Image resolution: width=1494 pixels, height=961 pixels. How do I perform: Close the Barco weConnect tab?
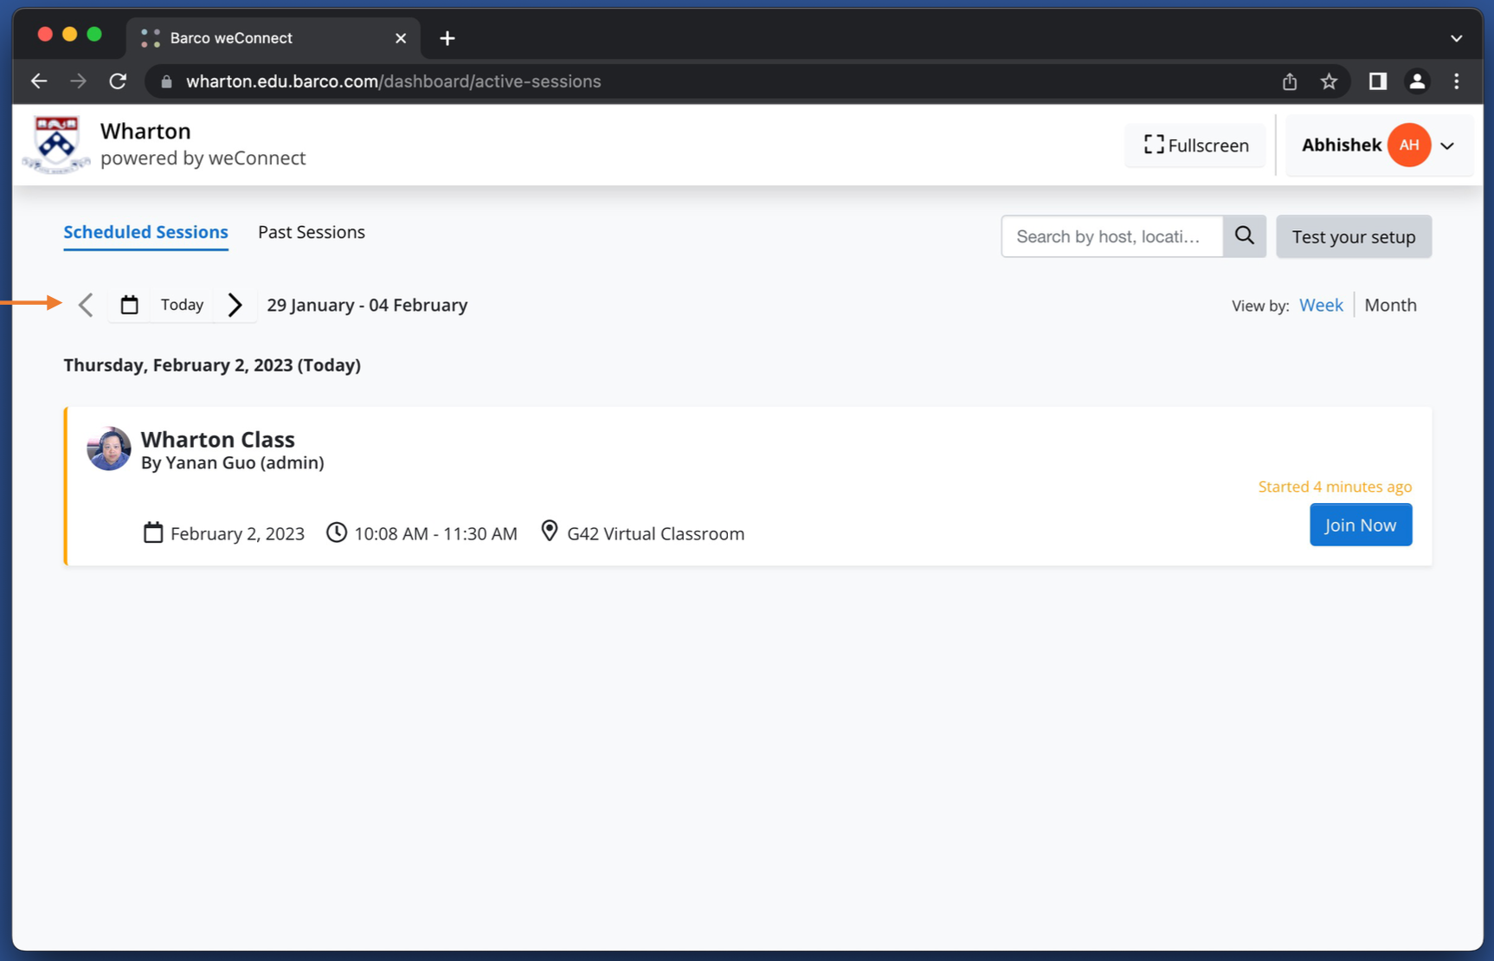point(401,38)
